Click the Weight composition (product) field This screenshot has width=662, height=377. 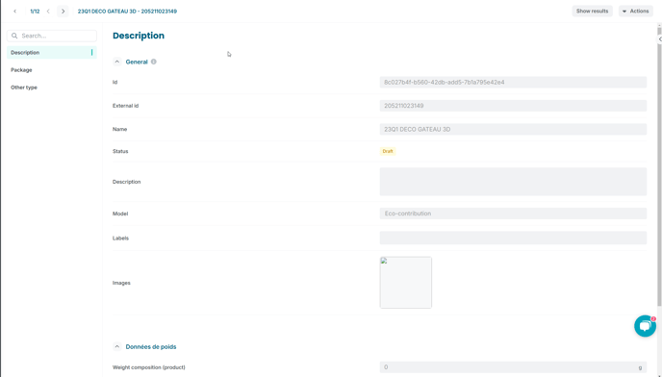pyautogui.click(x=513, y=367)
